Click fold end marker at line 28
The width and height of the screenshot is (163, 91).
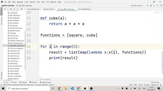pyautogui.click(x=39, y=58)
